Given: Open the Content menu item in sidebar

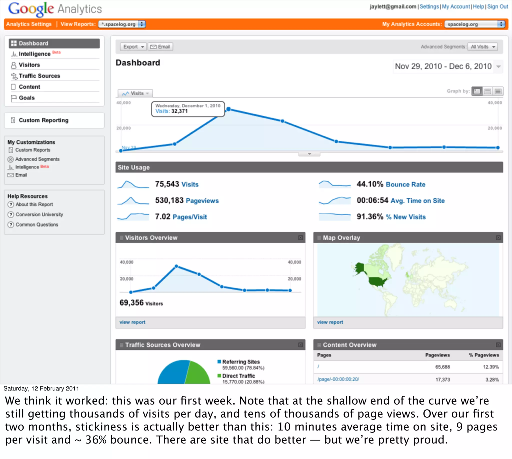Looking at the screenshot, I should (x=29, y=87).
